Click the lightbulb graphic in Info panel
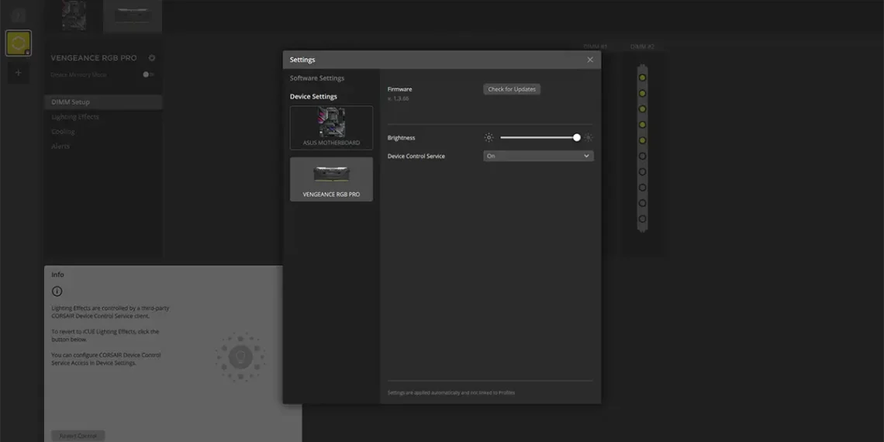The height and width of the screenshot is (442, 884). 240,357
